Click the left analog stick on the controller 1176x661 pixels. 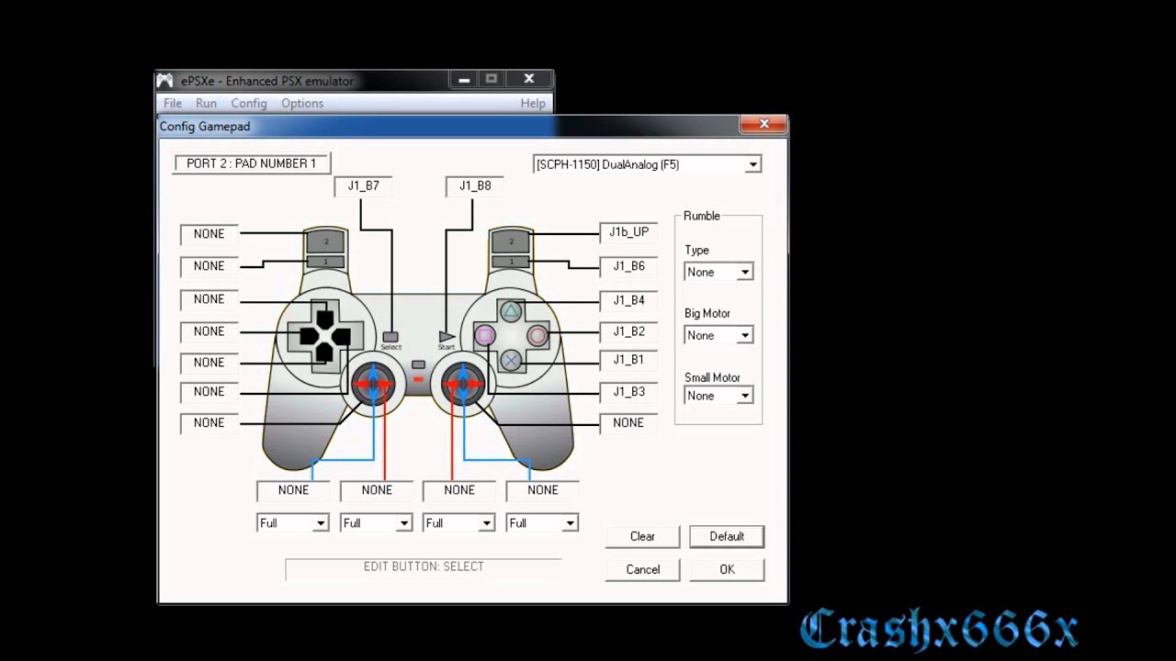tap(373, 383)
